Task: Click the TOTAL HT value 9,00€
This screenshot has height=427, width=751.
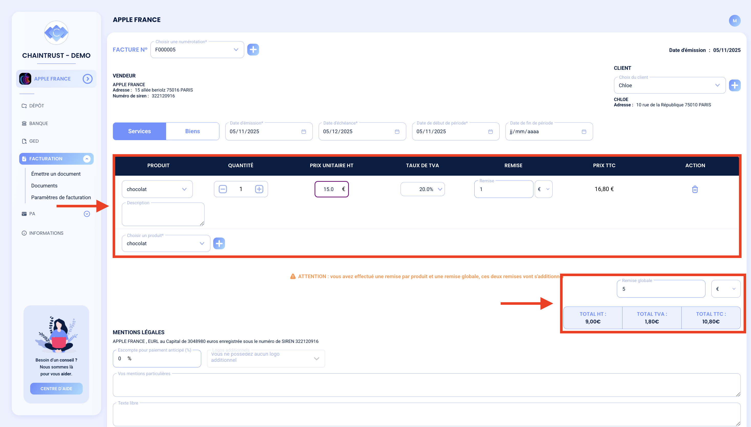Action: 593,322
